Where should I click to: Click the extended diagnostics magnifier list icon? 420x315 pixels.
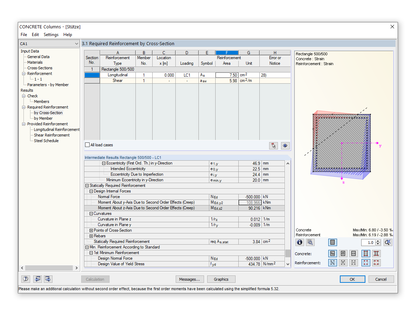[x=310, y=242]
